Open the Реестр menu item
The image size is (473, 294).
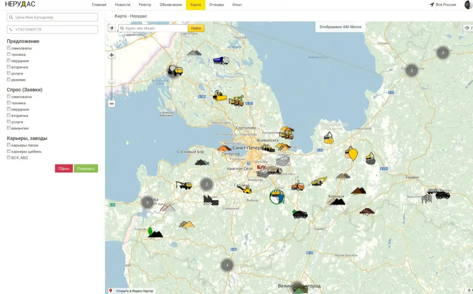tap(145, 5)
